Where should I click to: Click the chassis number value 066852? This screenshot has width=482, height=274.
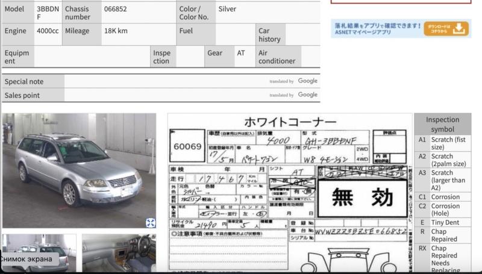116,10
